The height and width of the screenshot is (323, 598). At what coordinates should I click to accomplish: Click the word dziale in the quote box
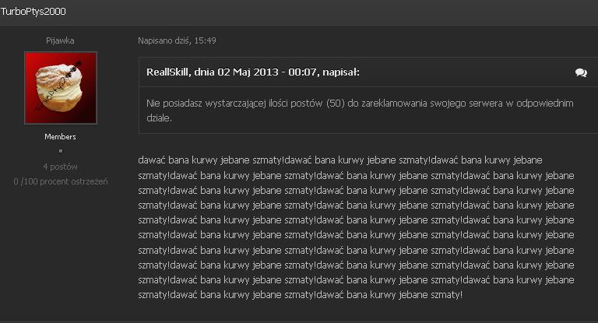point(158,118)
